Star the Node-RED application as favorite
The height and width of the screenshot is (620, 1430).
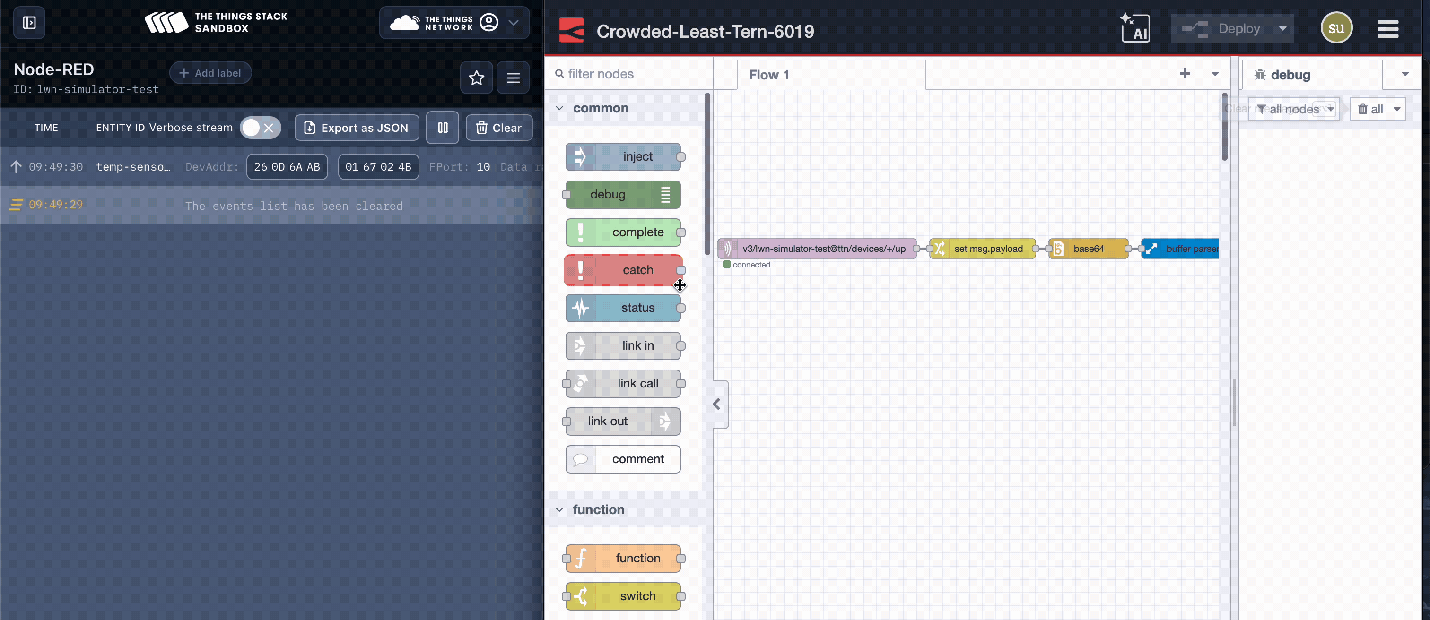476,77
